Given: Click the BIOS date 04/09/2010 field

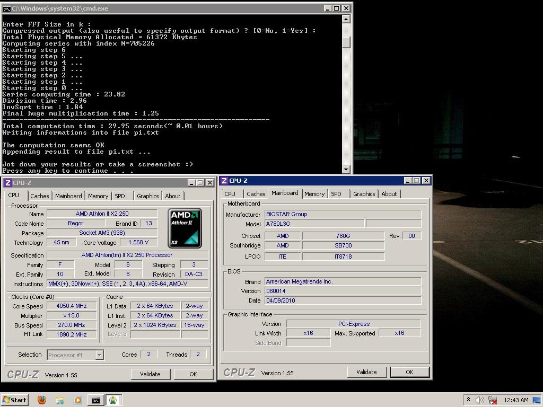Looking at the screenshot, I should tap(343, 300).
